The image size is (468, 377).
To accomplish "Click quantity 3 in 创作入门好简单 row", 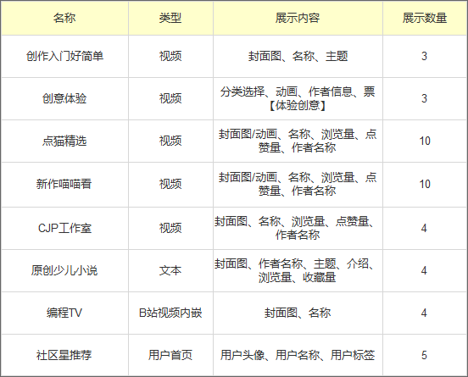I will pos(425,57).
